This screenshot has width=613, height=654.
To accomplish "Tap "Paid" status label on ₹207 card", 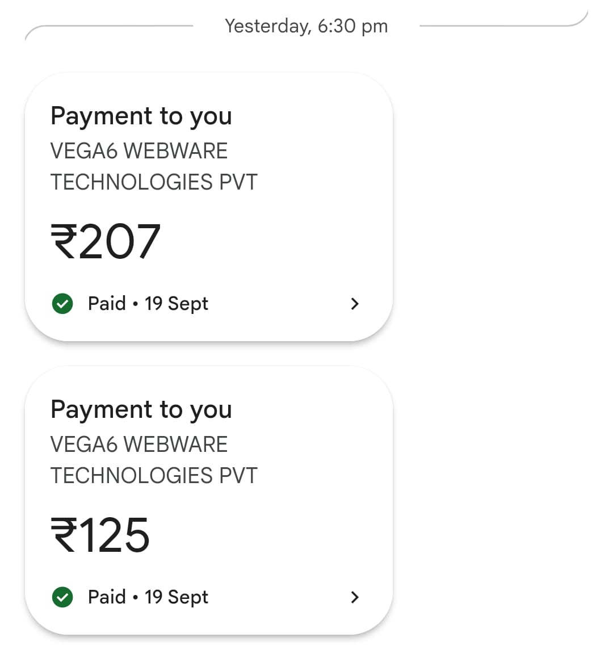I will pos(107,304).
